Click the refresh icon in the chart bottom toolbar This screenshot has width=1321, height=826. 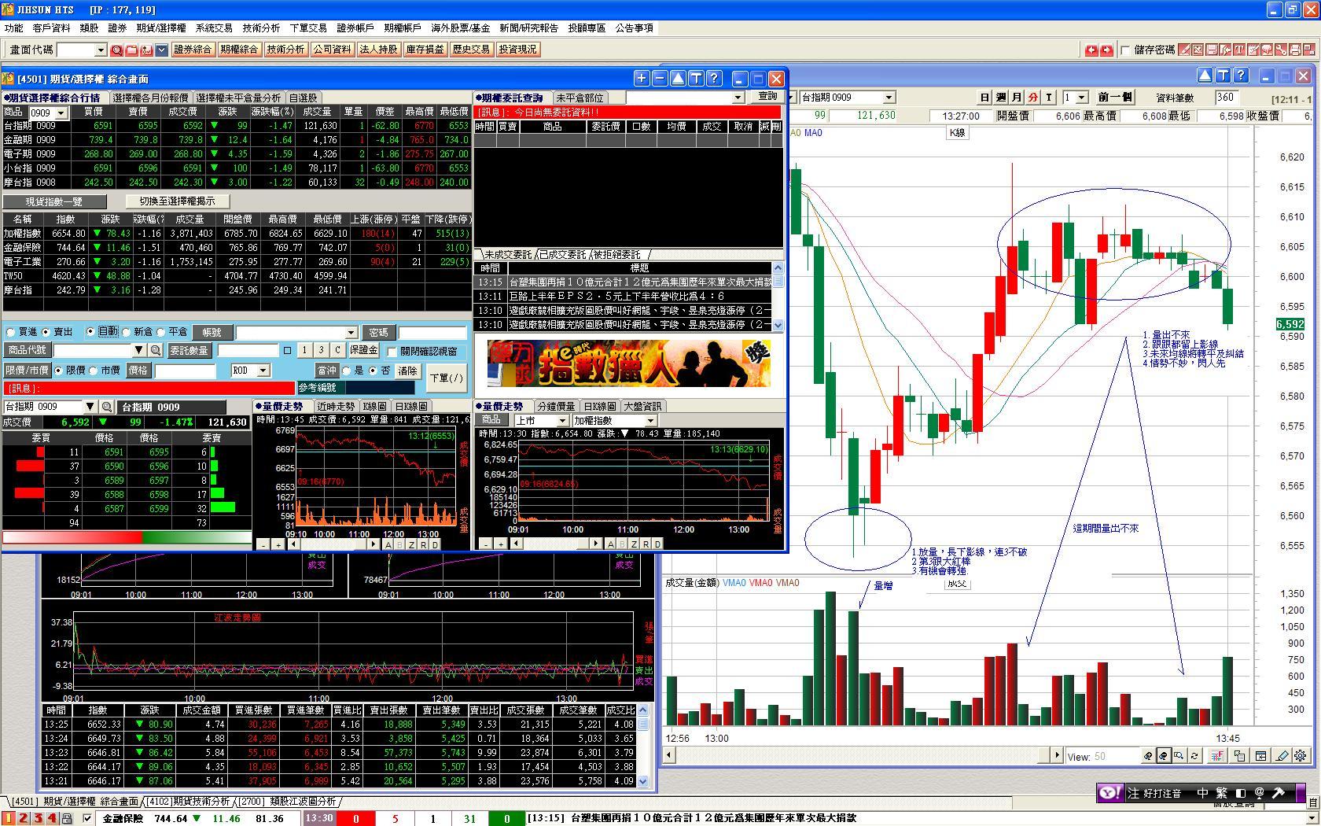[1194, 756]
